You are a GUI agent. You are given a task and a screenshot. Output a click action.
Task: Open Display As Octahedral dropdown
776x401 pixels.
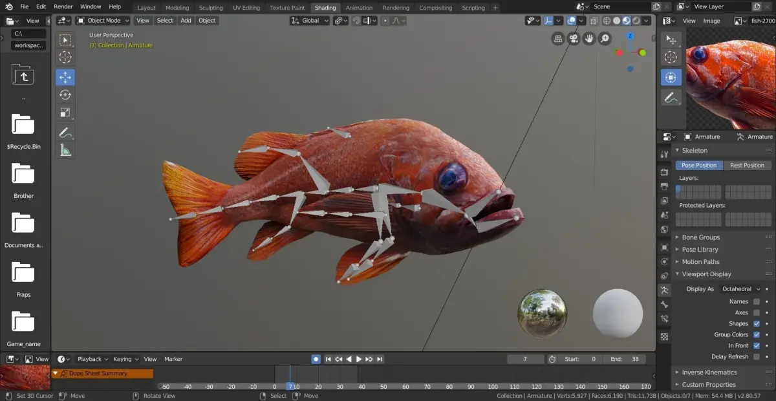point(740,289)
